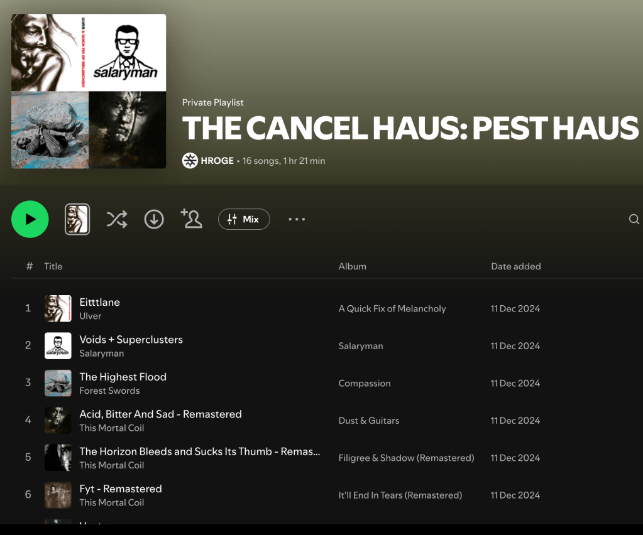Download the playlist for offline listening
643x535 pixels.
(x=154, y=219)
